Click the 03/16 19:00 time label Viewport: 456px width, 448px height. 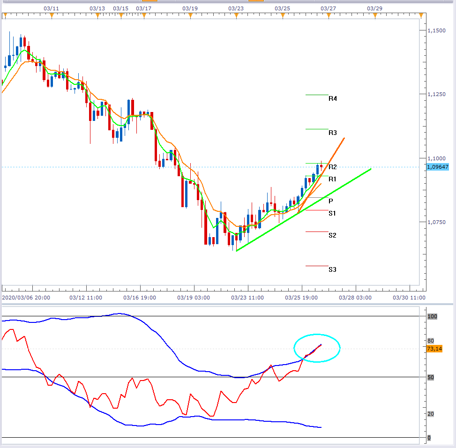pos(140,298)
